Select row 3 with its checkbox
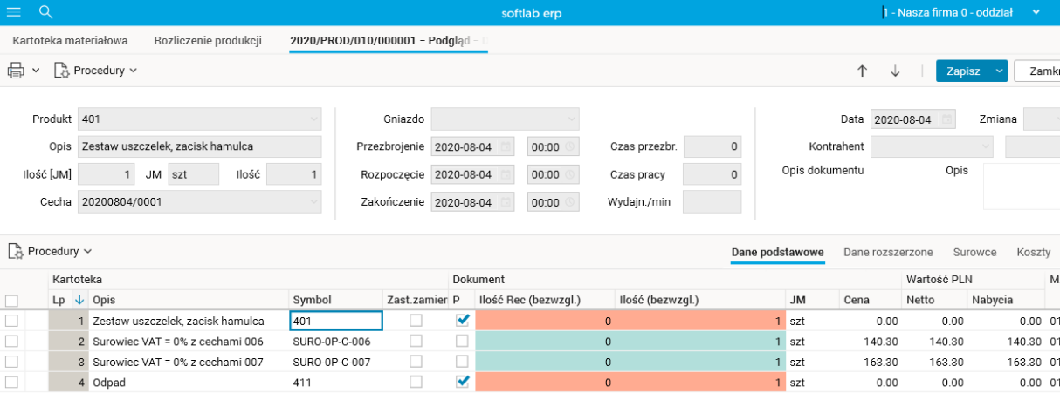This screenshot has width=1060, height=400. 11,361
